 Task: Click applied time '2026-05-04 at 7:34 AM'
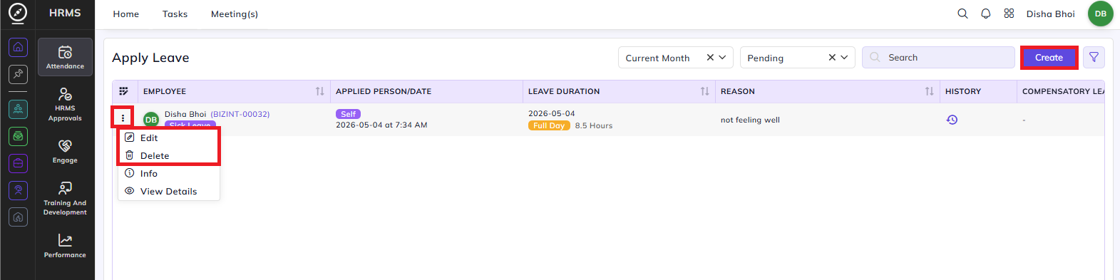click(x=381, y=125)
